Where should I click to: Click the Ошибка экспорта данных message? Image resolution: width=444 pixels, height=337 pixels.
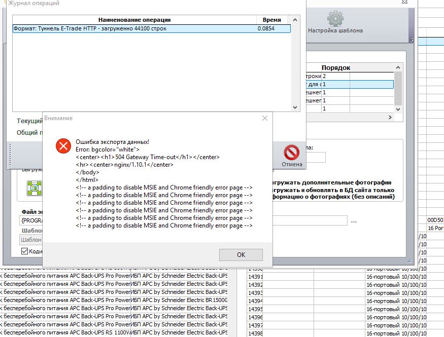[113, 142]
